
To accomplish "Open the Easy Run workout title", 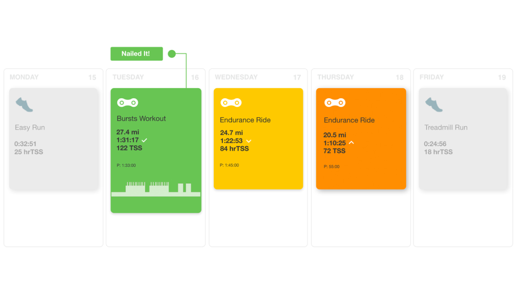I will pyautogui.click(x=30, y=127).
